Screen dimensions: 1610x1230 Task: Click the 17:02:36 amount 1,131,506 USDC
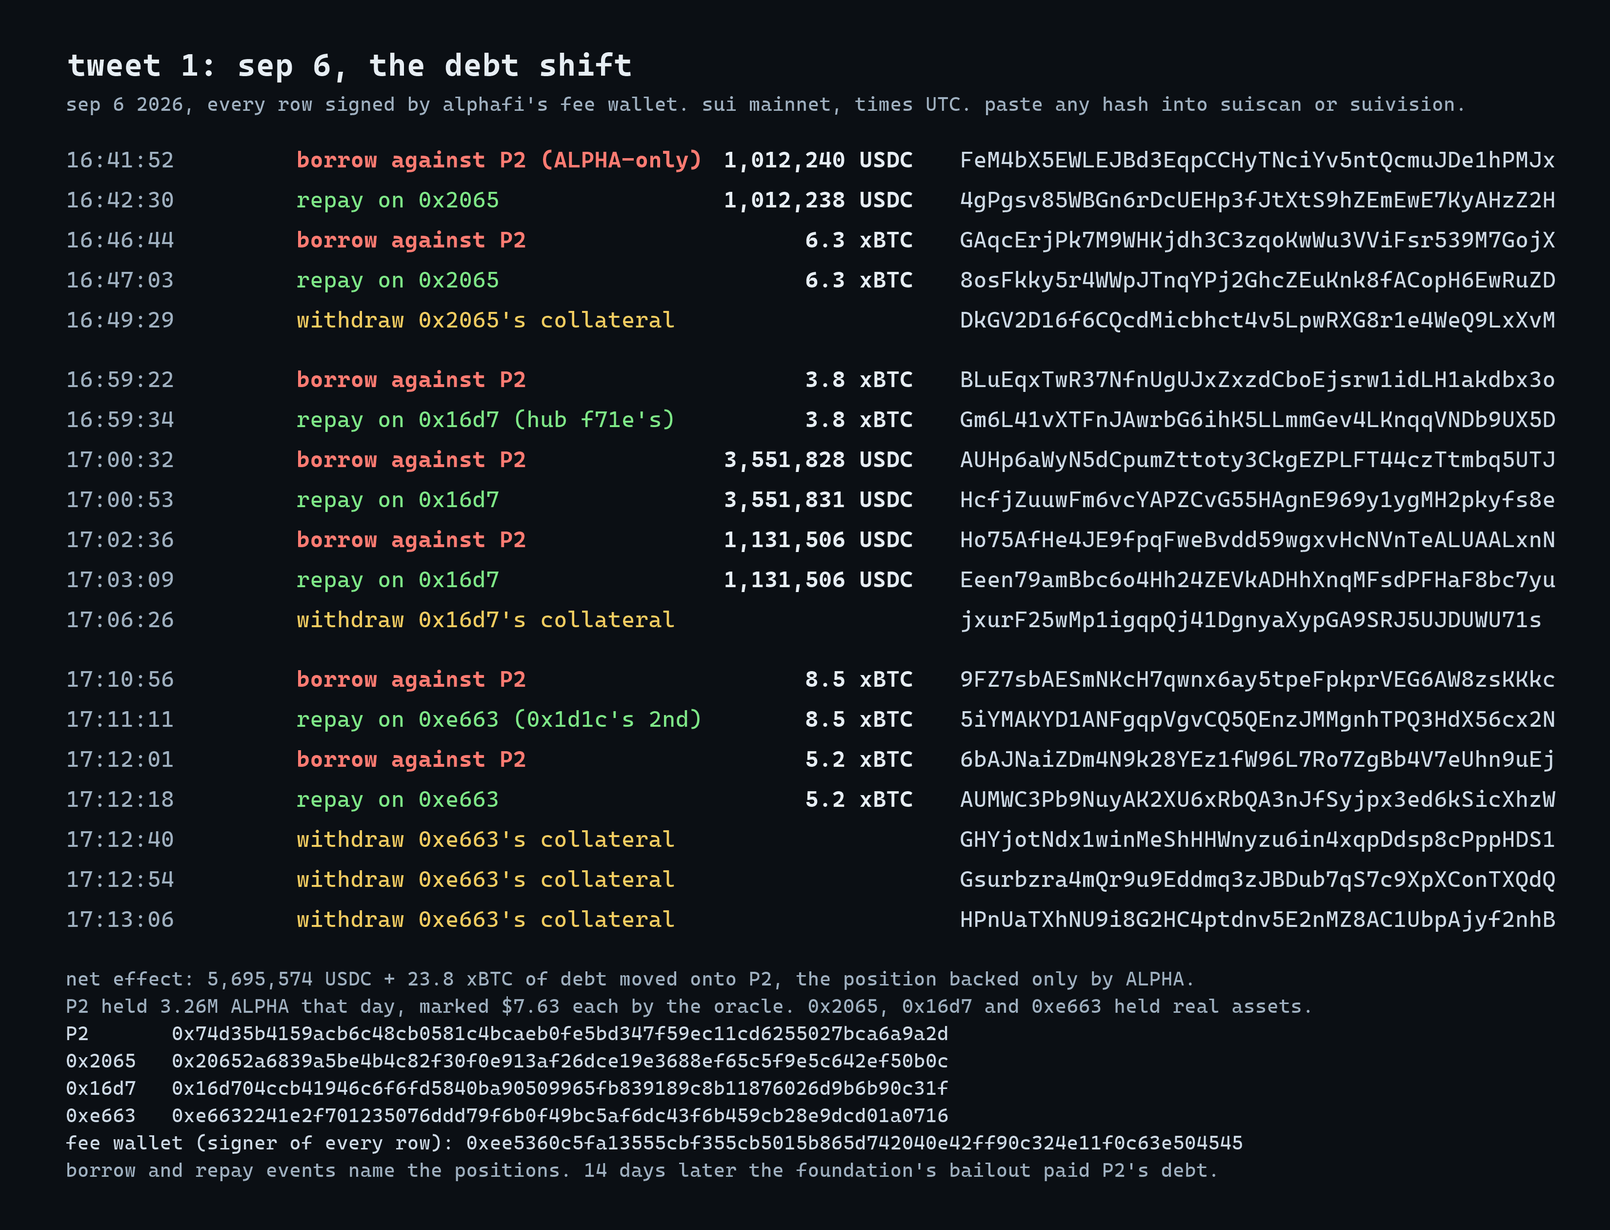[818, 540]
